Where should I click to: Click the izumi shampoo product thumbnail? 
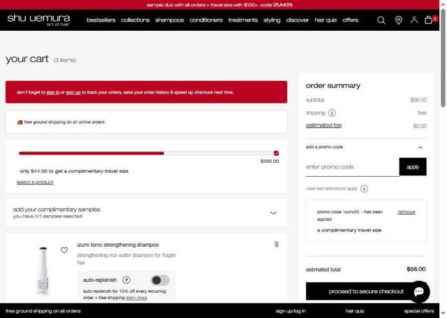43,271
